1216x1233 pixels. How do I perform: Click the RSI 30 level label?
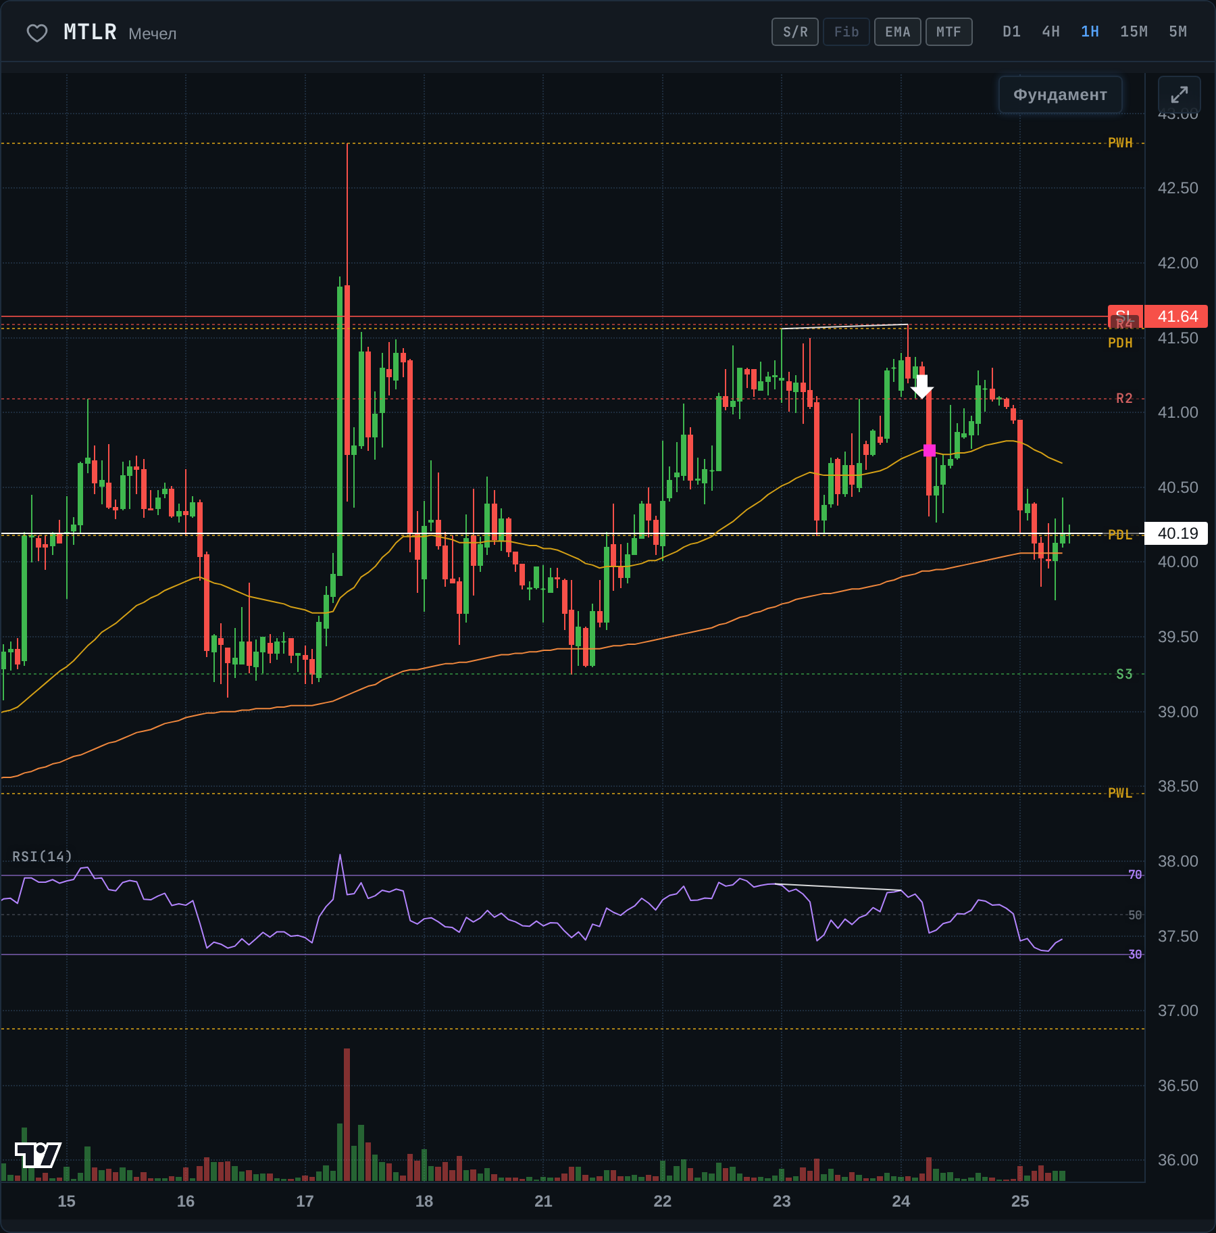click(x=1135, y=954)
